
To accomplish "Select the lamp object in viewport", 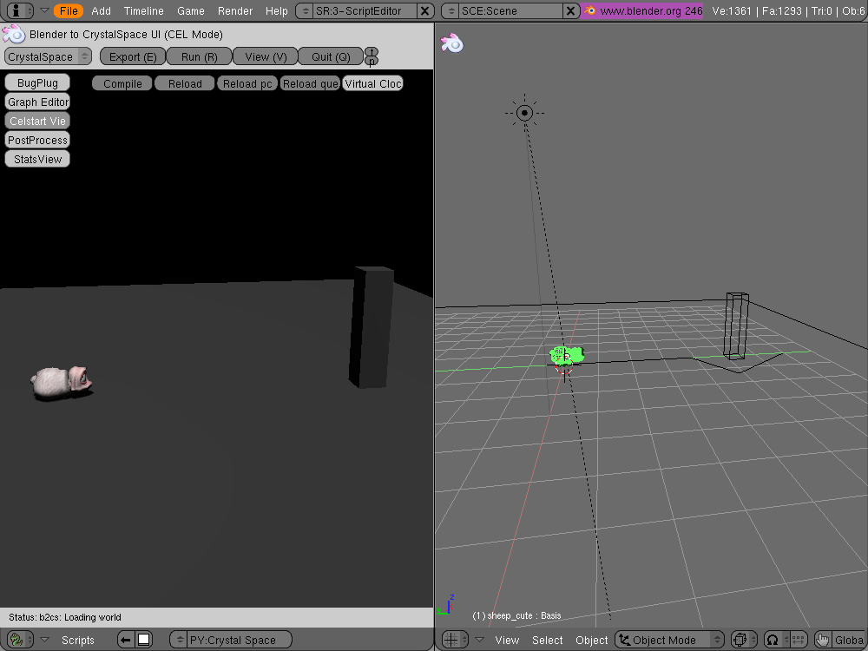I will (x=524, y=113).
